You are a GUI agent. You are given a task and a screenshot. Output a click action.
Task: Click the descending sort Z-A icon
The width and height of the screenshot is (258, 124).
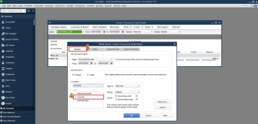pos(136,99)
